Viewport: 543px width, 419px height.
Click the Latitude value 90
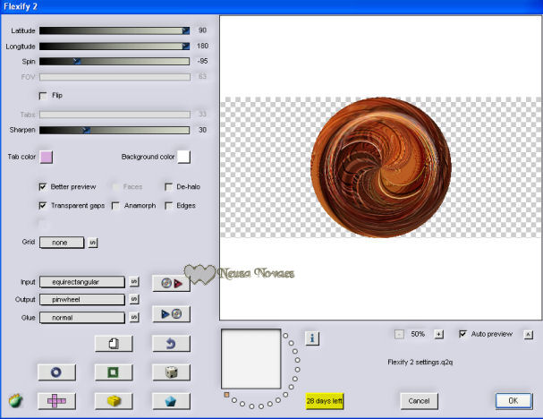coord(202,30)
